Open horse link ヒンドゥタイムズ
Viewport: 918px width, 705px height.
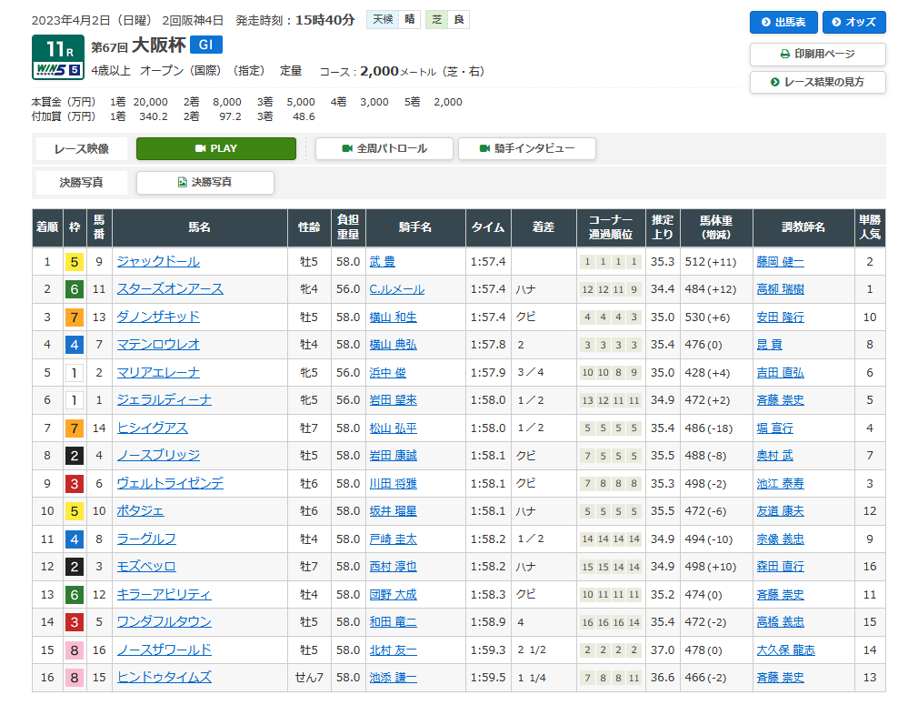pyautogui.click(x=164, y=678)
